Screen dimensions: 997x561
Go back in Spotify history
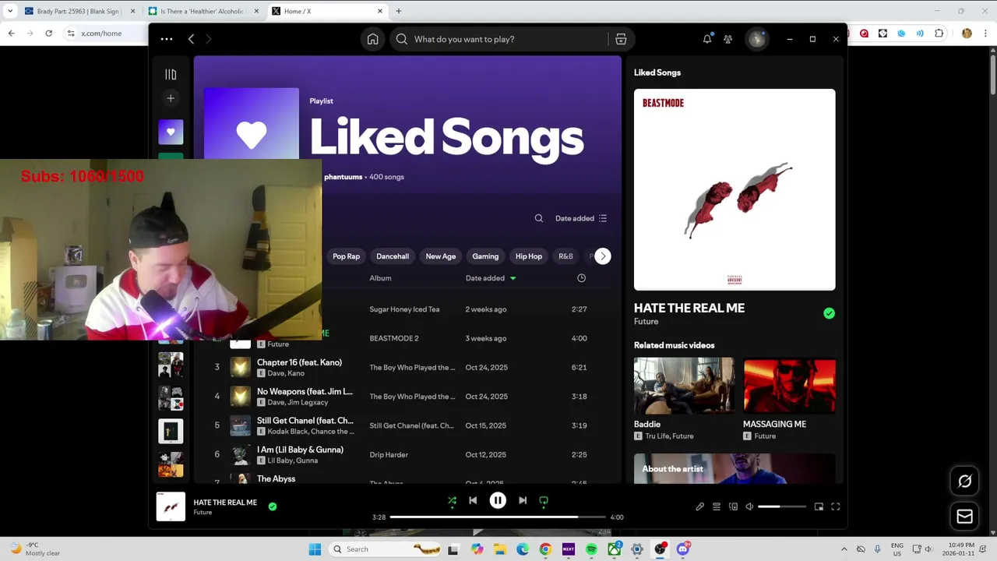tap(191, 39)
